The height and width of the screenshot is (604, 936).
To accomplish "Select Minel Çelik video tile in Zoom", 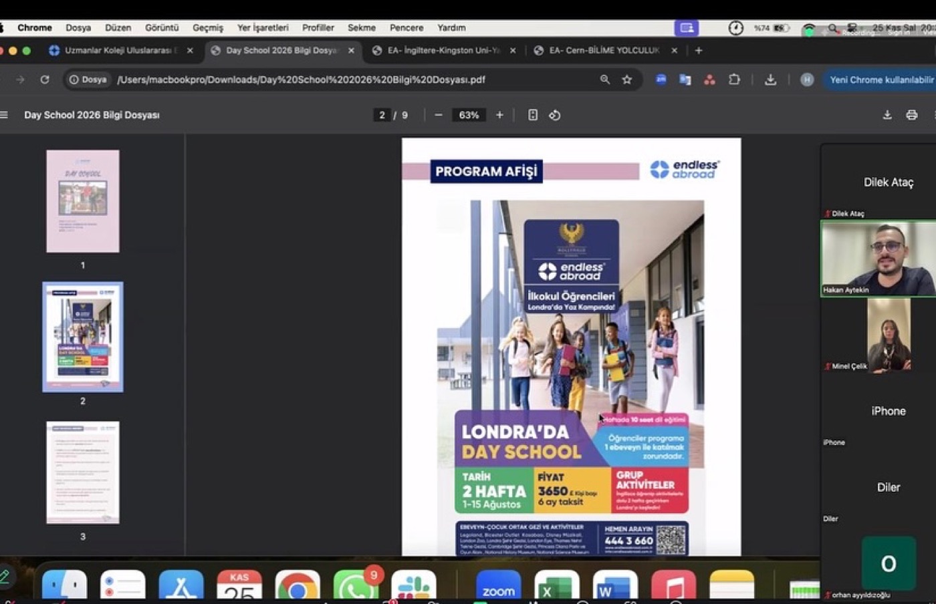I will [879, 334].
